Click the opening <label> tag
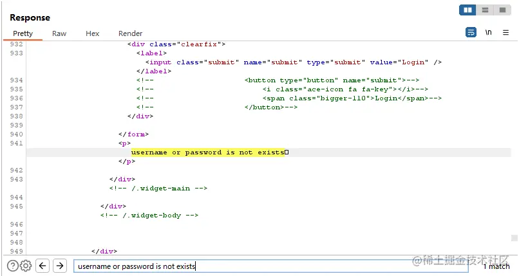Image resolution: width=519 pixels, height=276 pixels. coord(151,53)
